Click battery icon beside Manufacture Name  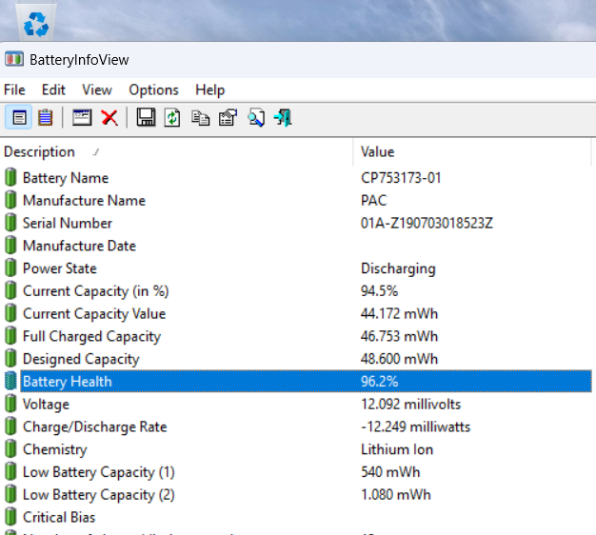click(10, 200)
